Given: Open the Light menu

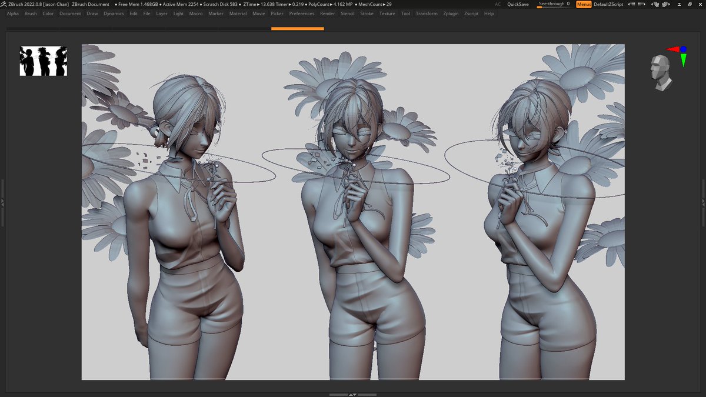Looking at the screenshot, I should pos(178,14).
